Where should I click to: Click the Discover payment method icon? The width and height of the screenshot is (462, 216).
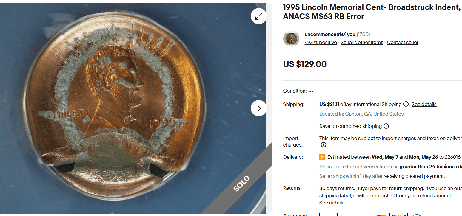(x=399, y=214)
